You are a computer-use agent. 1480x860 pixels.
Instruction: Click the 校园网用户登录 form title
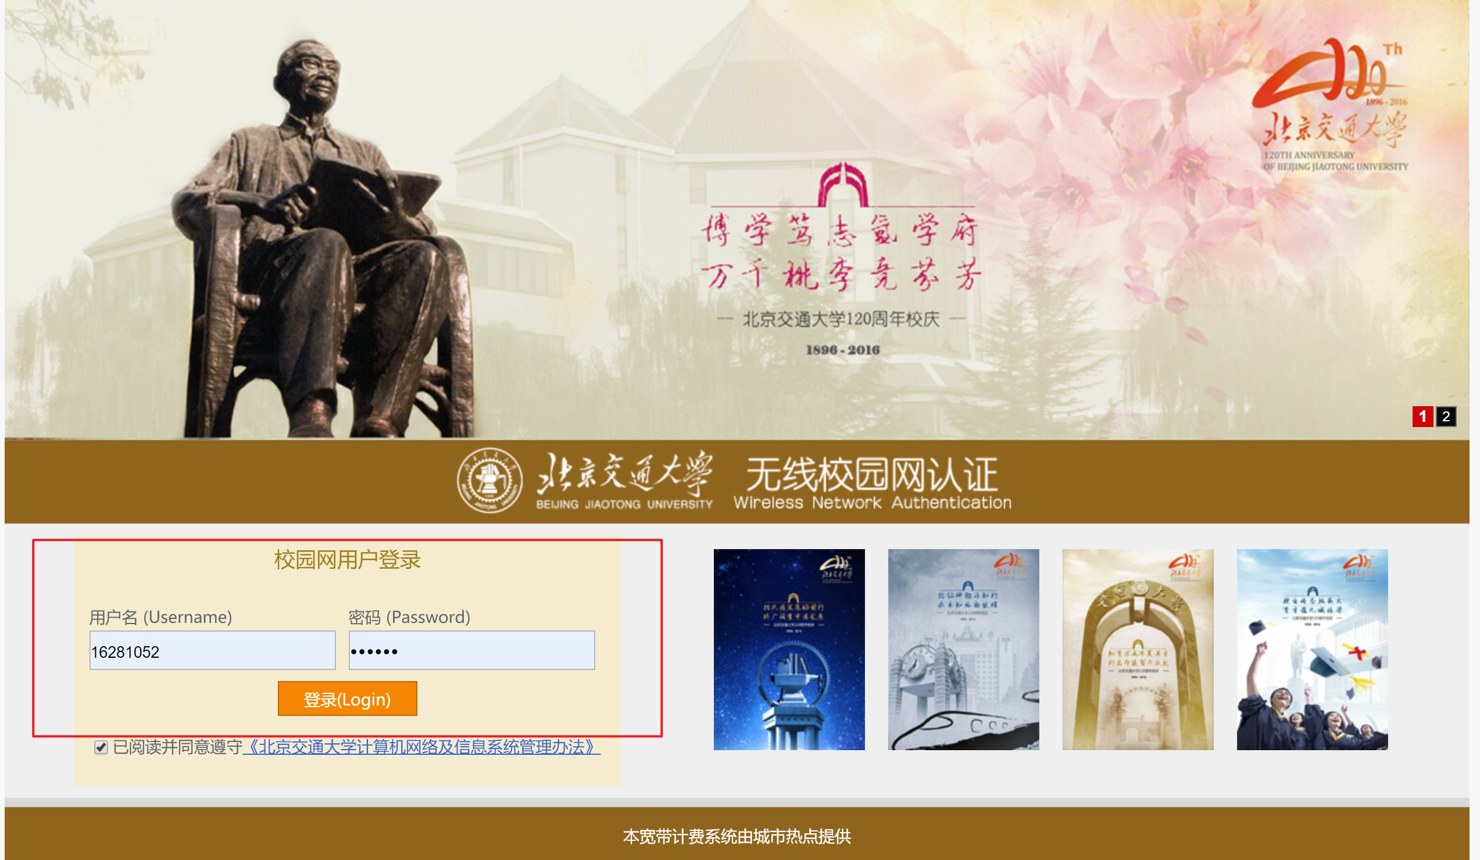click(347, 560)
